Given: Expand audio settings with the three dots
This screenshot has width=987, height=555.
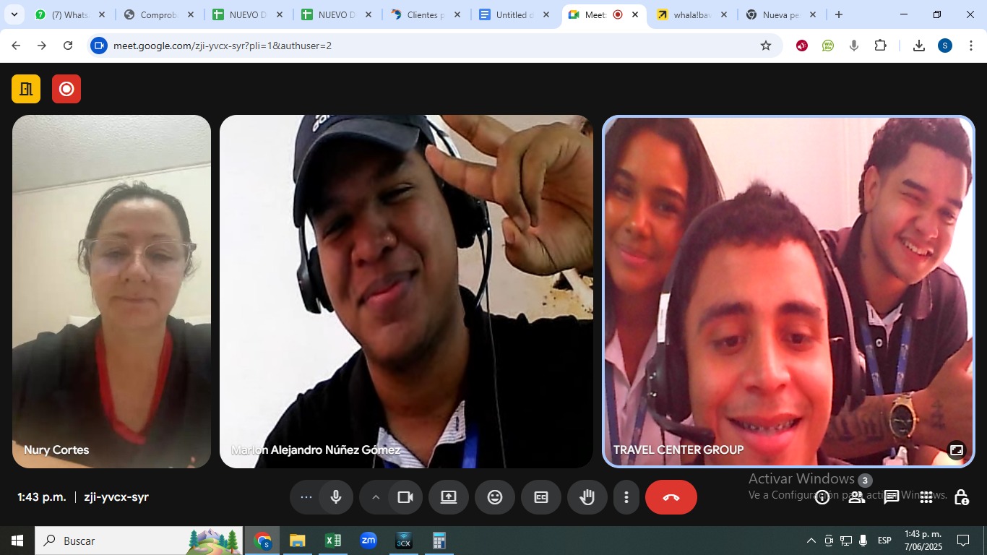Looking at the screenshot, I should (x=306, y=497).
